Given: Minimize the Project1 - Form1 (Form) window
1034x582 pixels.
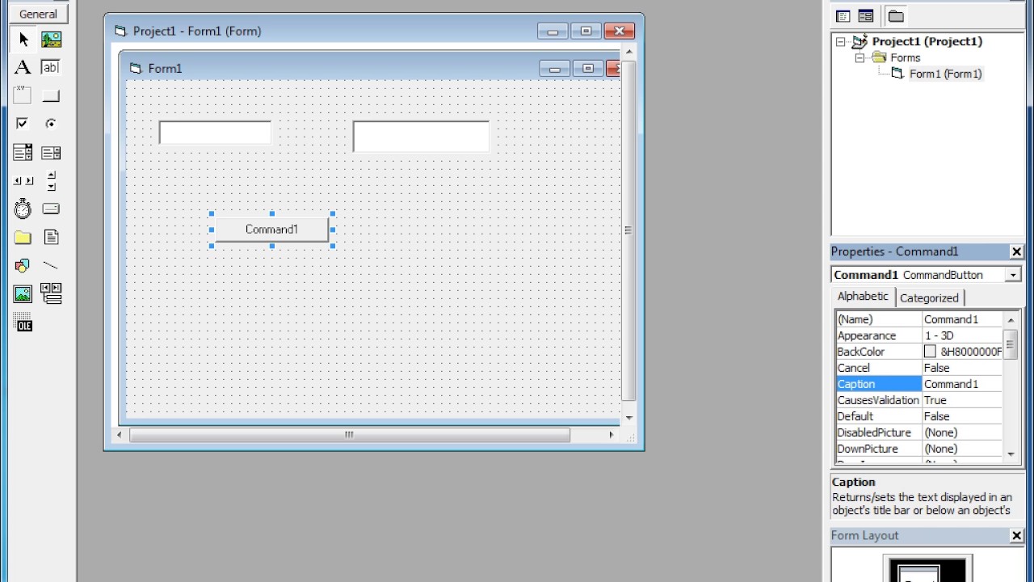Looking at the screenshot, I should 553,32.
